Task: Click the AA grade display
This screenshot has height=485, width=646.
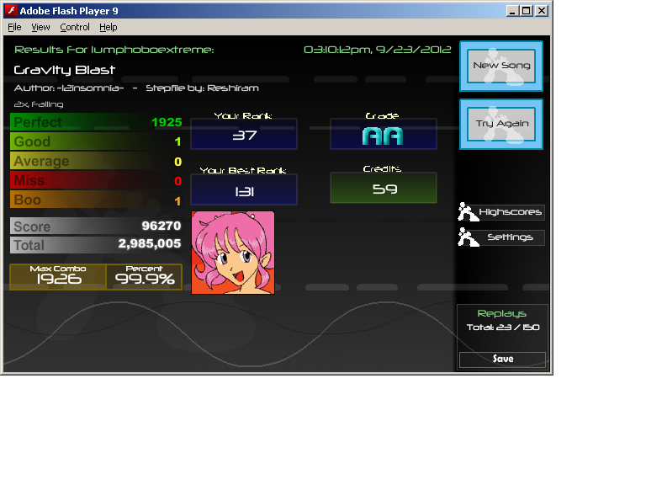Action: (x=383, y=135)
